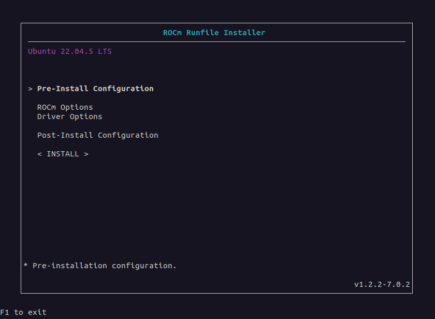
Task: Click the word 'Options' in Driver Options
Action: point(86,117)
